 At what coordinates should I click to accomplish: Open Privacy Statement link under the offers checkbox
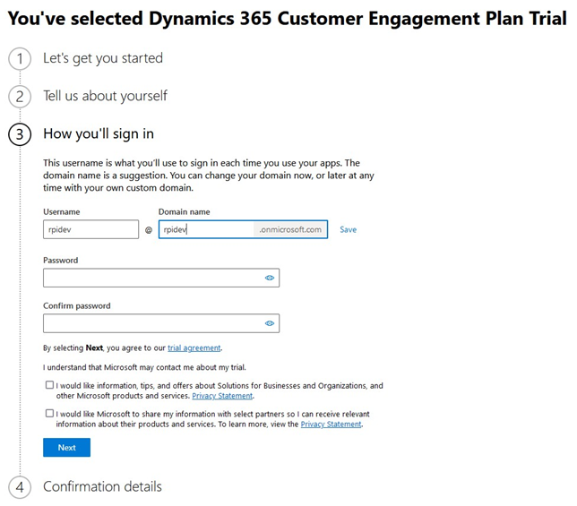pyautogui.click(x=222, y=396)
